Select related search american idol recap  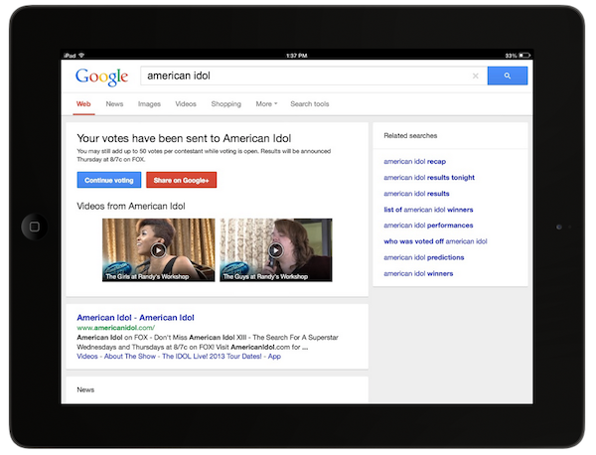(x=414, y=162)
